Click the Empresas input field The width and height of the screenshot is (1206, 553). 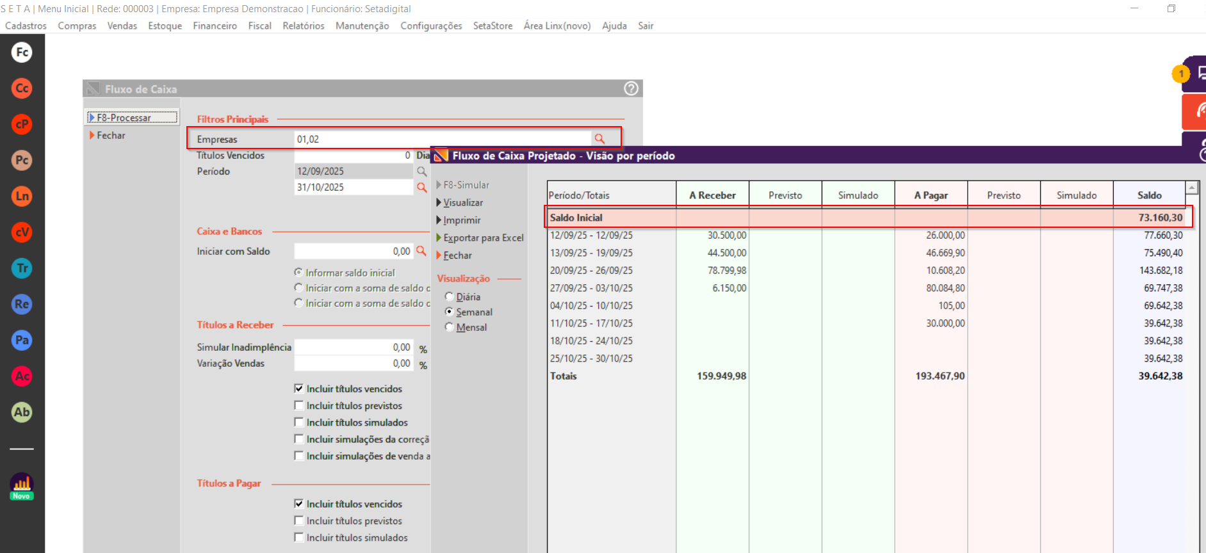pos(442,139)
